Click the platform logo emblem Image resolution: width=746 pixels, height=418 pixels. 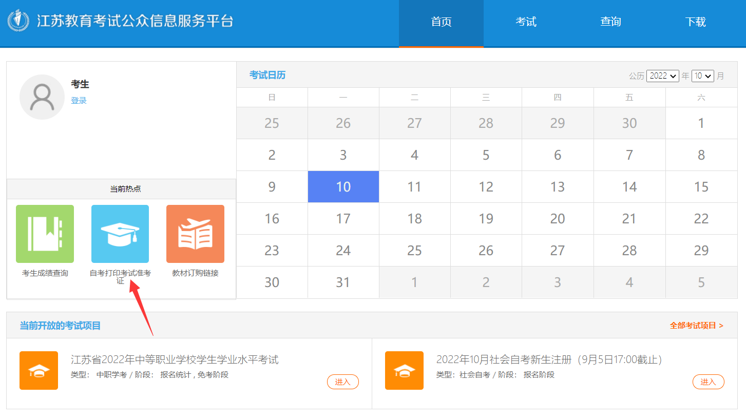[x=19, y=22]
